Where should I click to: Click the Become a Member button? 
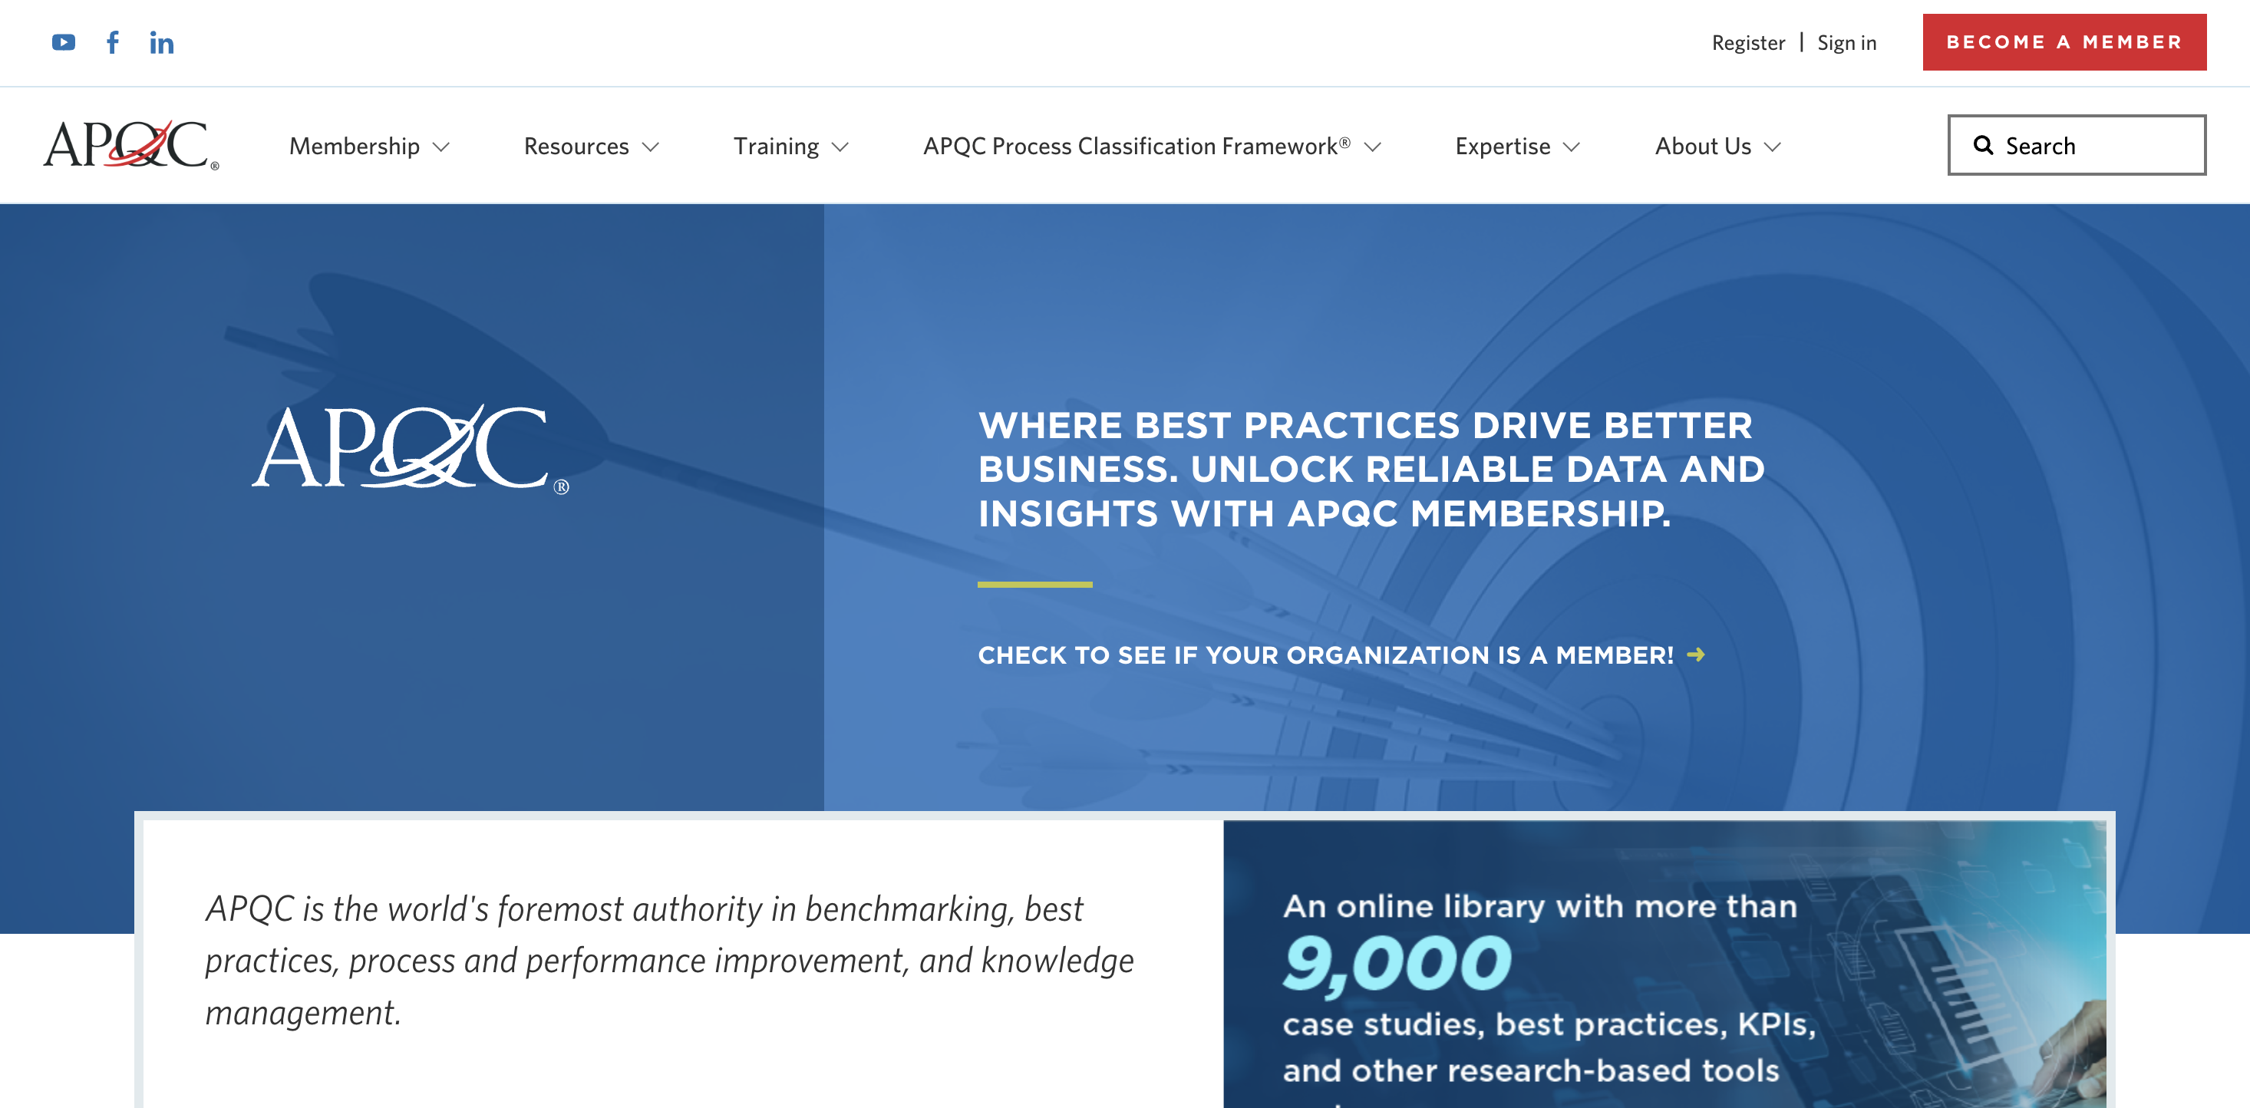2064,42
